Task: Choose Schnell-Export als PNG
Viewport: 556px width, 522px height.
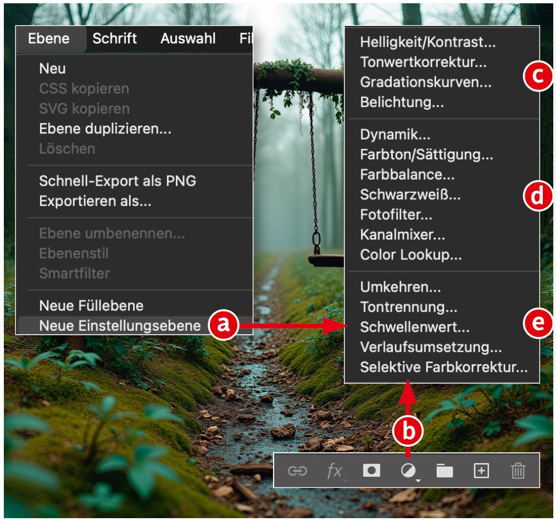Action: [x=118, y=181]
